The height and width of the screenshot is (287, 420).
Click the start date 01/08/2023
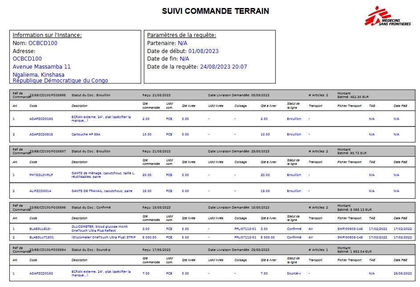(204, 51)
